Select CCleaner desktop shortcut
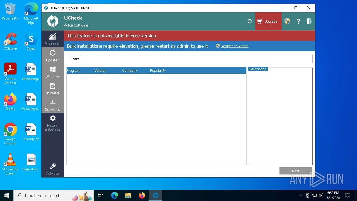 click(x=10, y=42)
